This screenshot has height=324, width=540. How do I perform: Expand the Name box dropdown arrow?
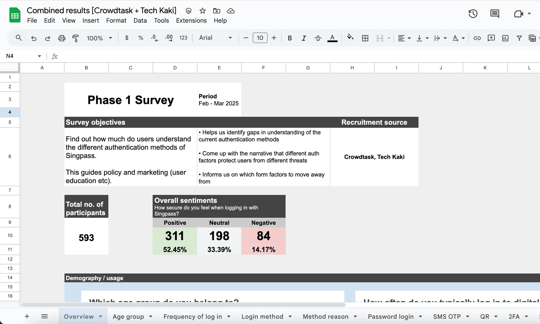(x=39, y=56)
